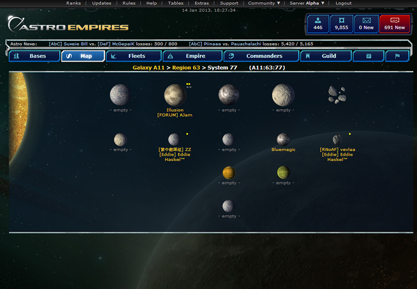This screenshot has height=289, width=417.
Task: Open the Bases tab
Action: click(34, 56)
